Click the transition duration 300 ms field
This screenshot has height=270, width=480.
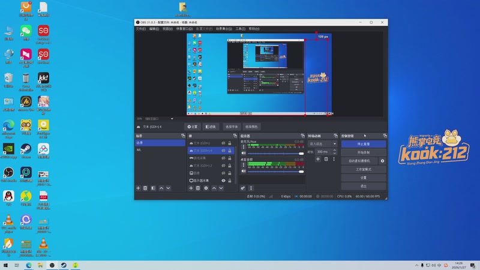pos(323,152)
